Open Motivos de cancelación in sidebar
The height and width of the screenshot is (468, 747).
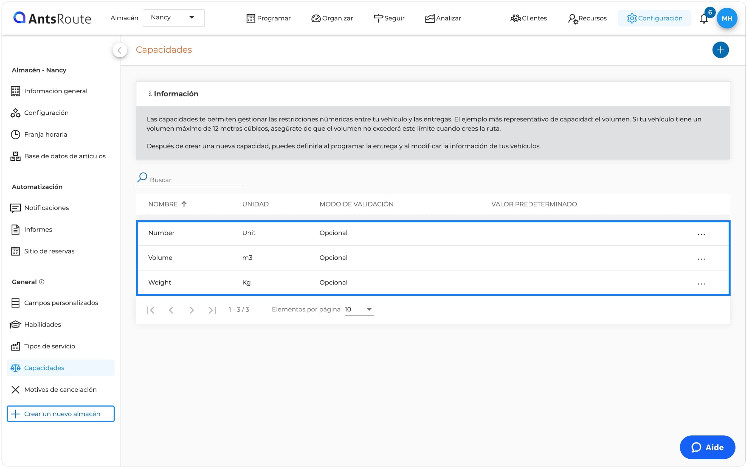[54, 390]
